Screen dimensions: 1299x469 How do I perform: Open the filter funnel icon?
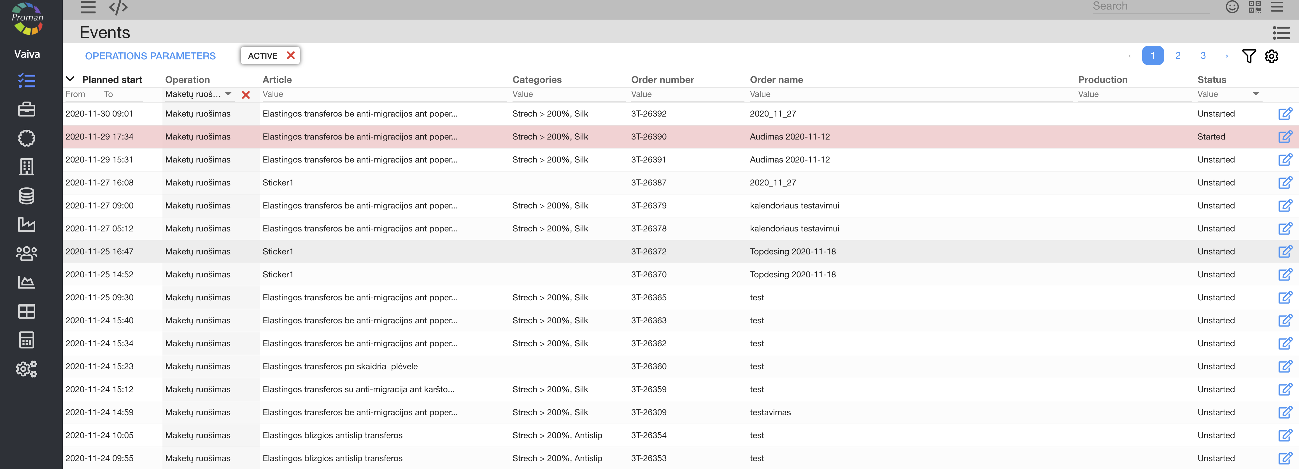(x=1249, y=56)
